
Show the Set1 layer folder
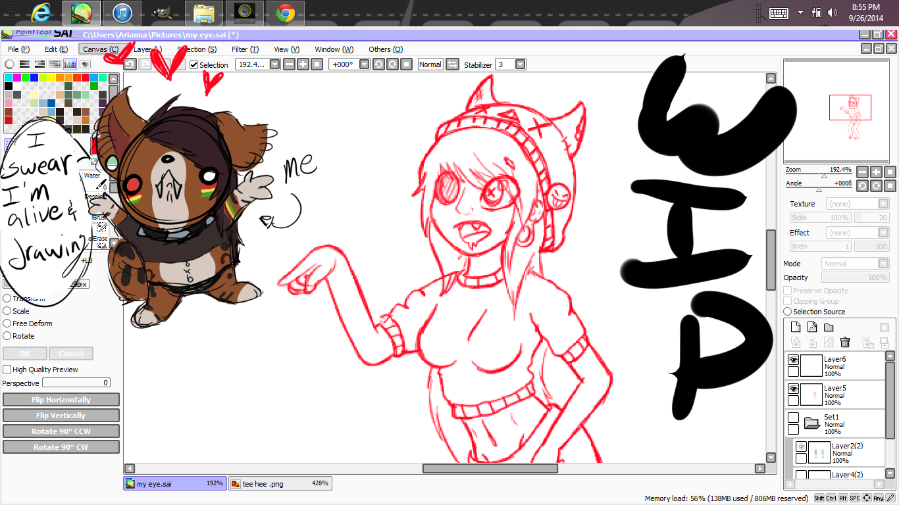[793, 418]
